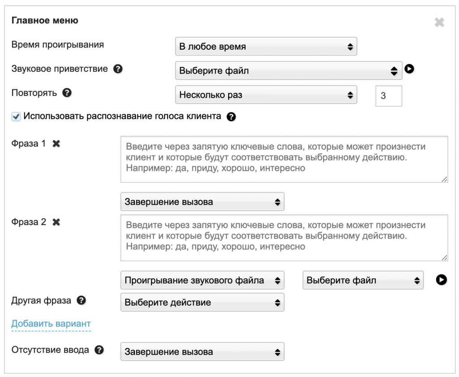Open the Время проигрывания dropdown

266,46
